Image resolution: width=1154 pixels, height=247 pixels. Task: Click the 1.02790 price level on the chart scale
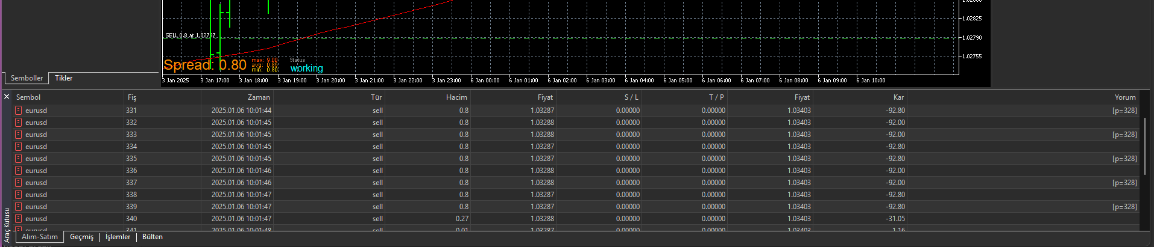coord(972,38)
